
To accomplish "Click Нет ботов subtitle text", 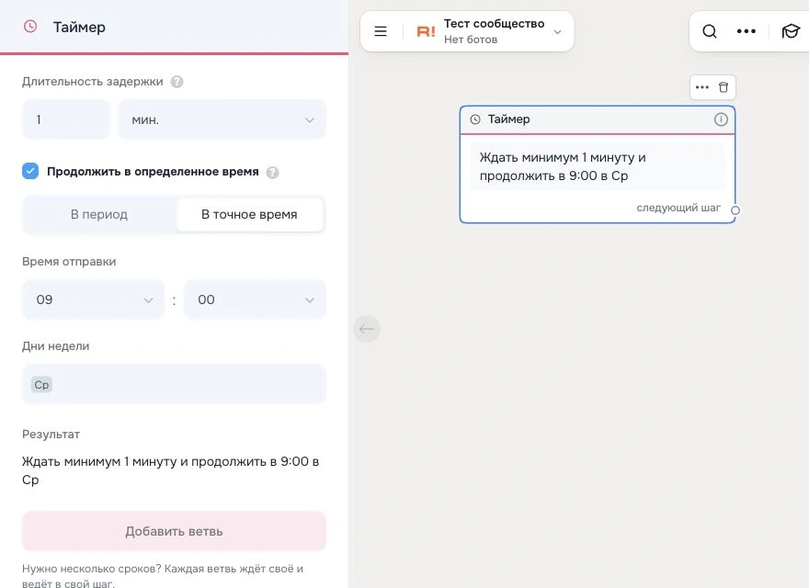I will (x=471, y=40).
